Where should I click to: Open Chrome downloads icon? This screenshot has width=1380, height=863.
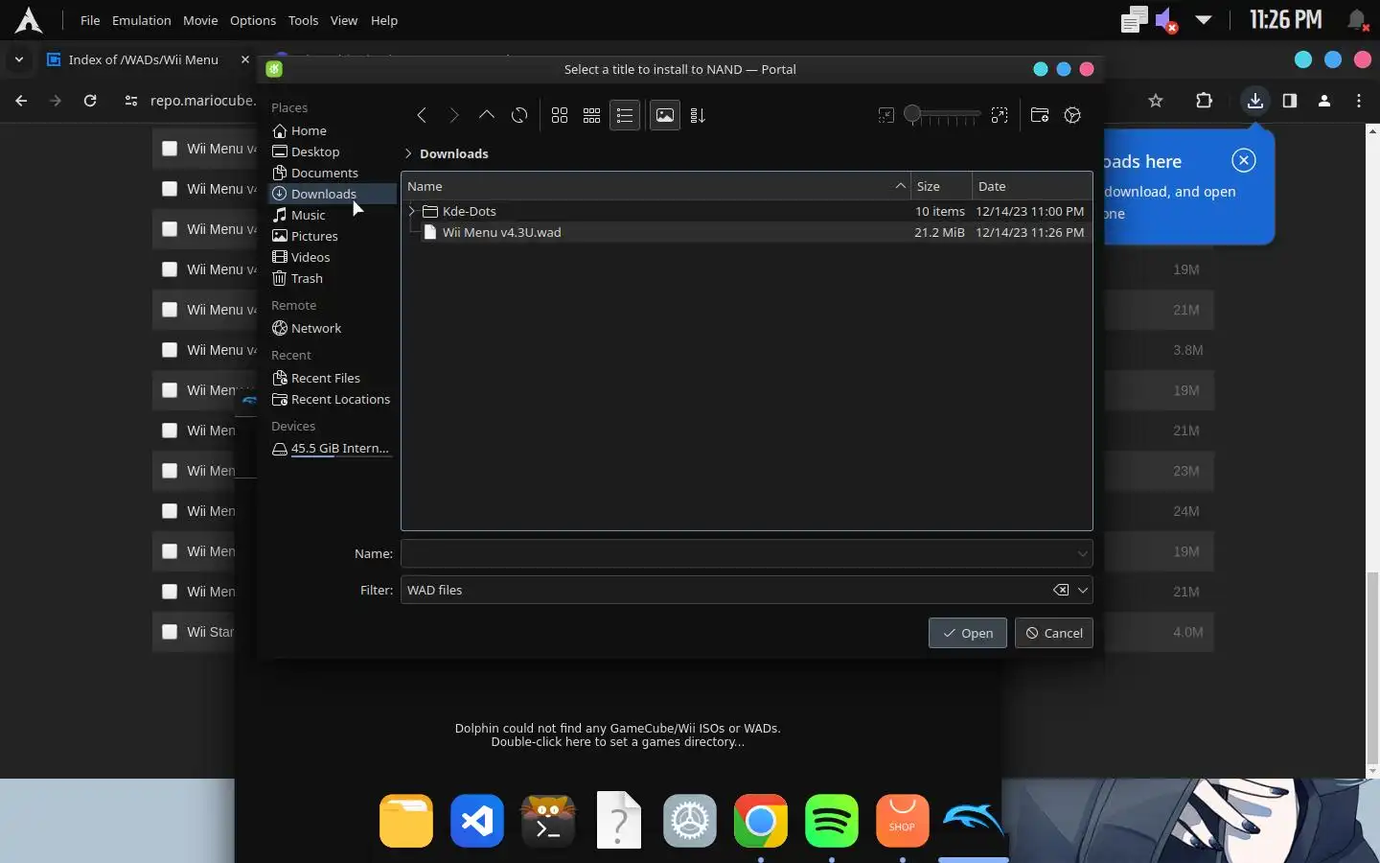(1255, 101)
